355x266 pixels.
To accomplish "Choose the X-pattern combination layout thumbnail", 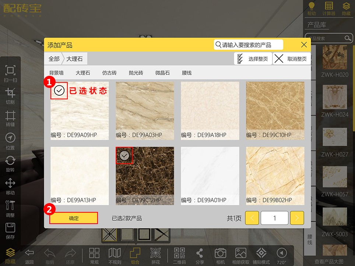I will tap(110, 234).
